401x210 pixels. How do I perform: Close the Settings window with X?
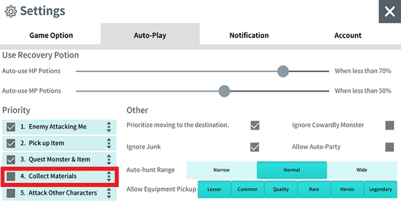tap(389, 11)
